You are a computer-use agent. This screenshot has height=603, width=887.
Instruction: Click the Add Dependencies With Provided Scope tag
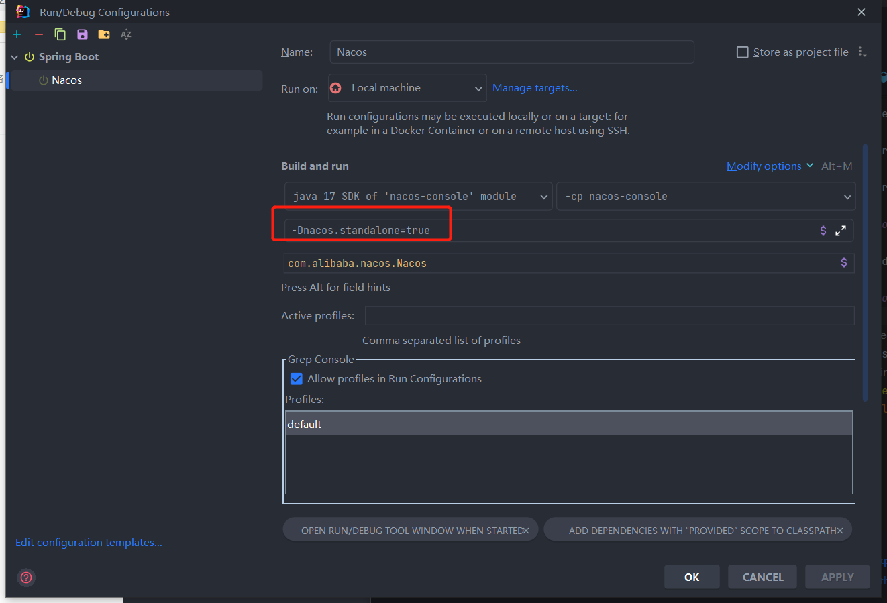tap(698, 530)
